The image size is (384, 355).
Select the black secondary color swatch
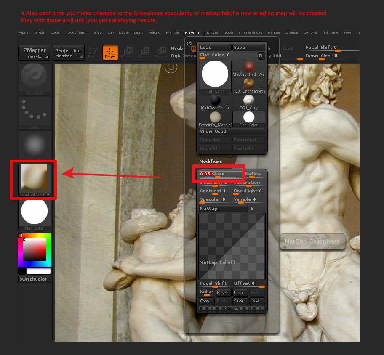point(22,271)
